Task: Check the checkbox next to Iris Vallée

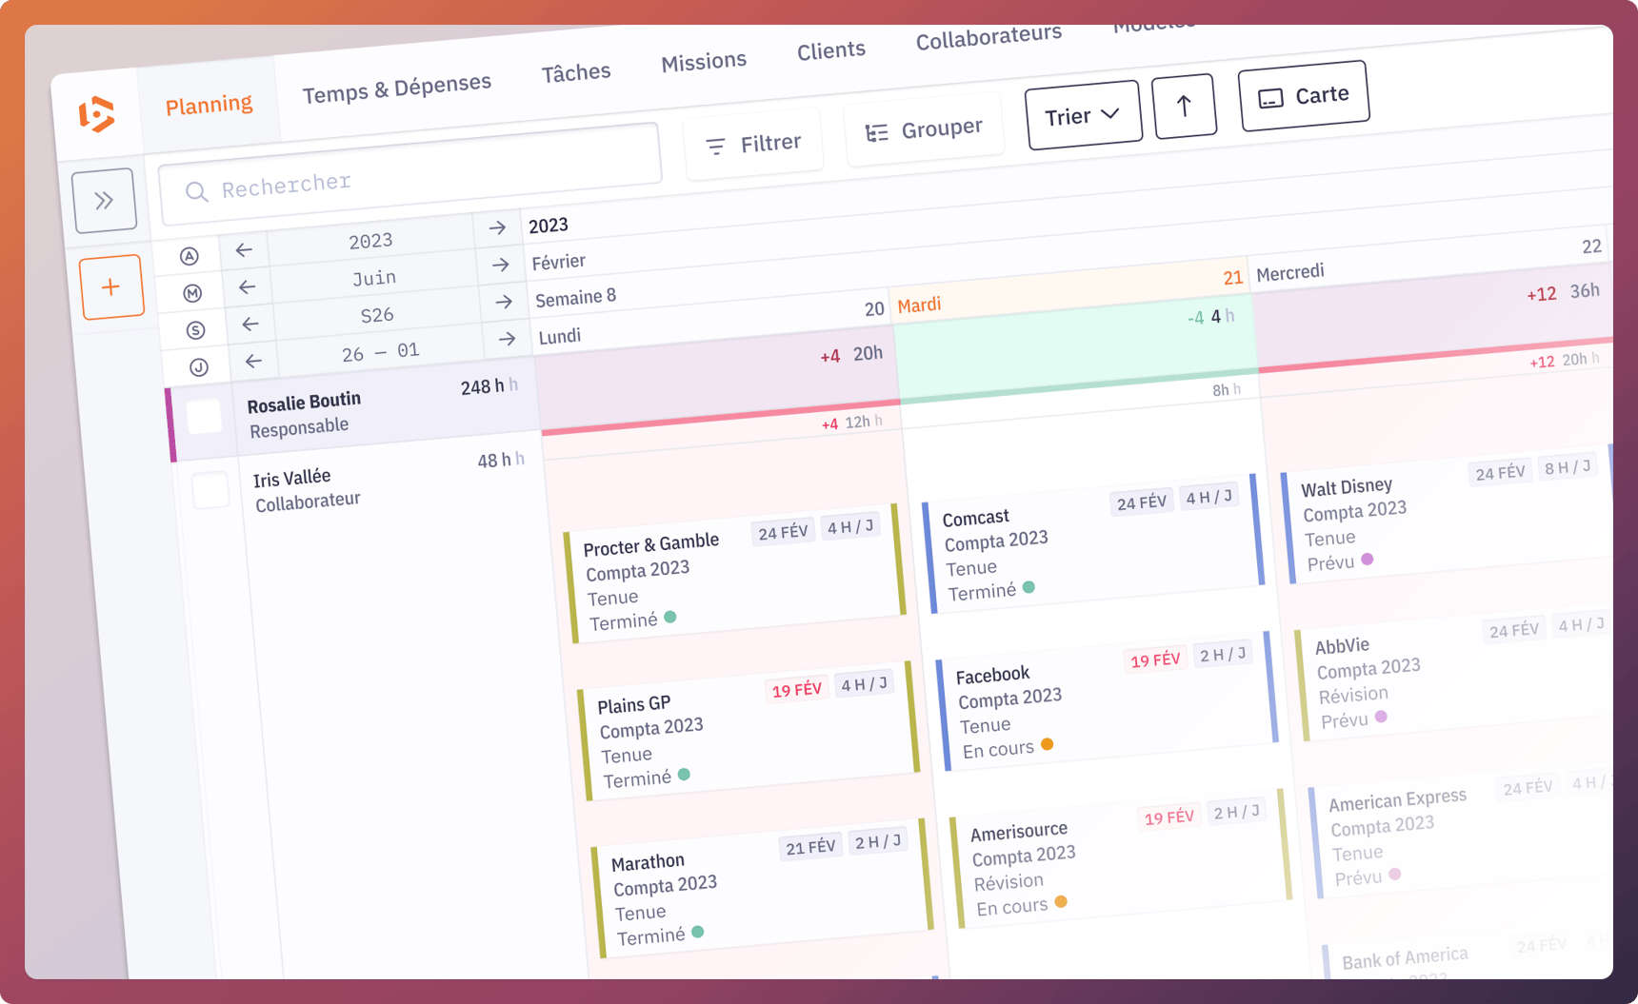Action: [210, 488]
